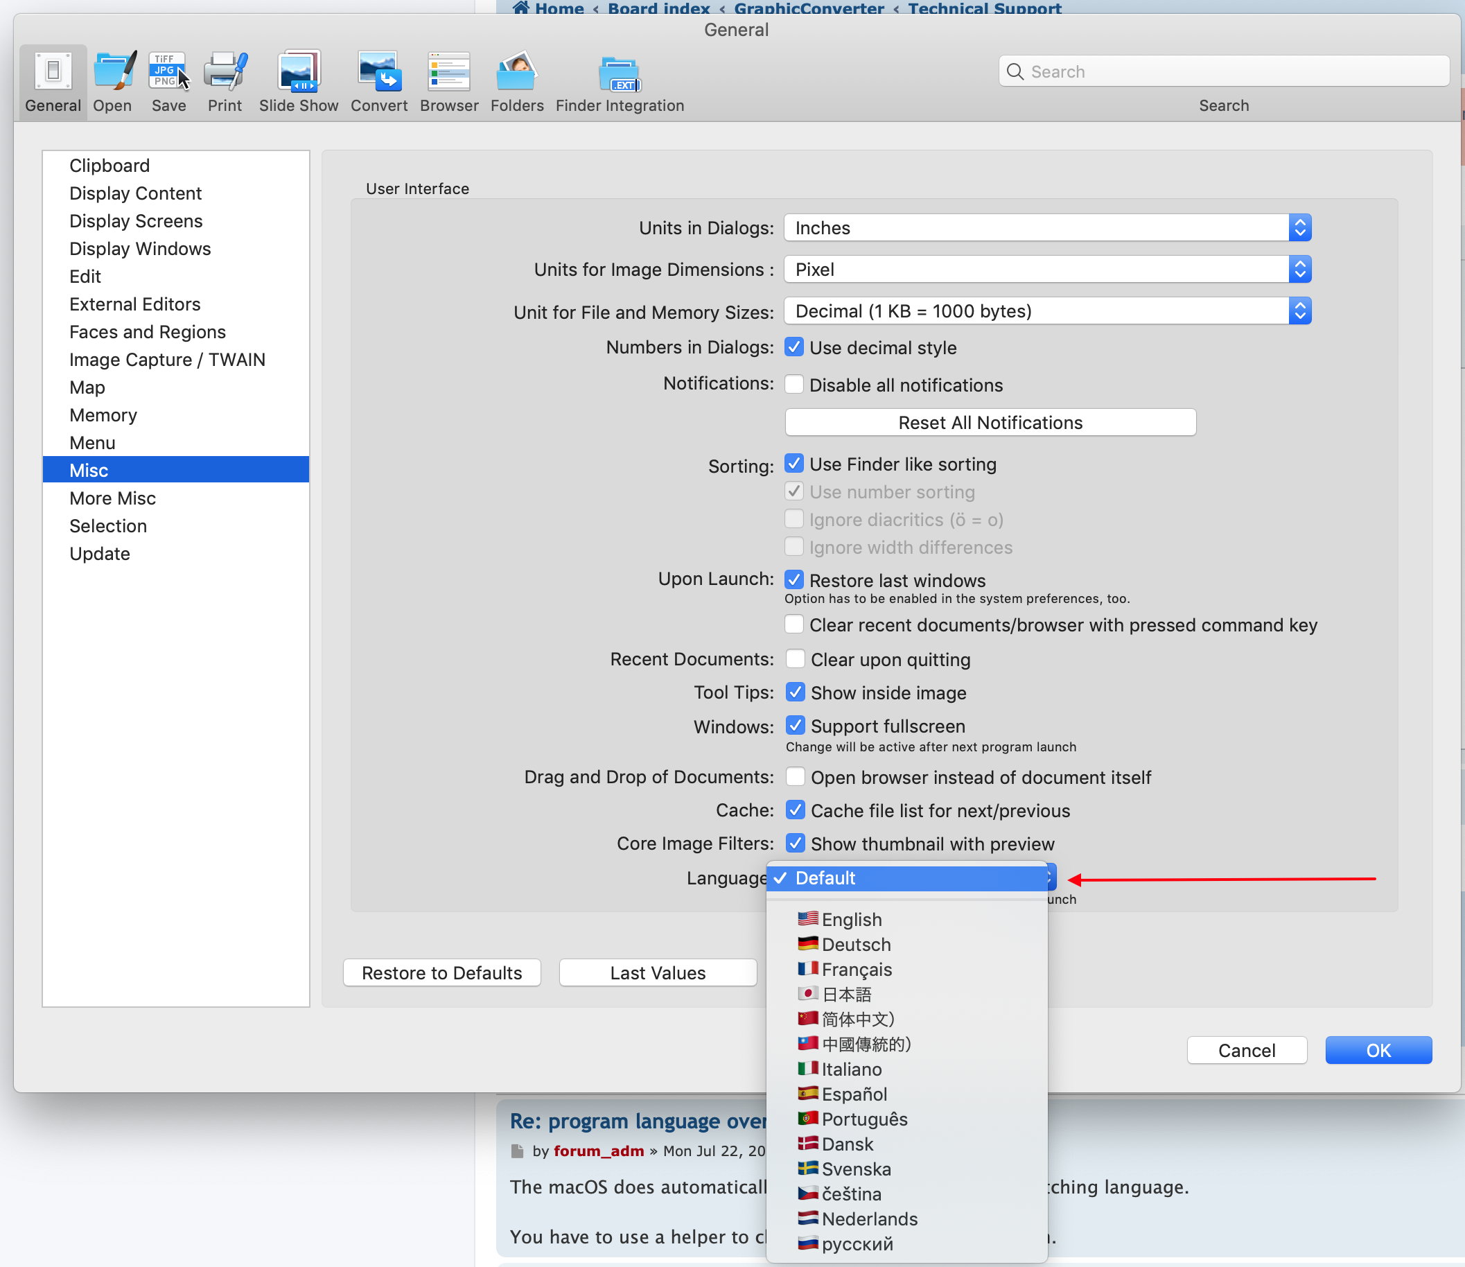Open the Units for Image Dimensions dropdown
The image size is (1465, 1267).
pyautogui.click(x=1048, y=269)
